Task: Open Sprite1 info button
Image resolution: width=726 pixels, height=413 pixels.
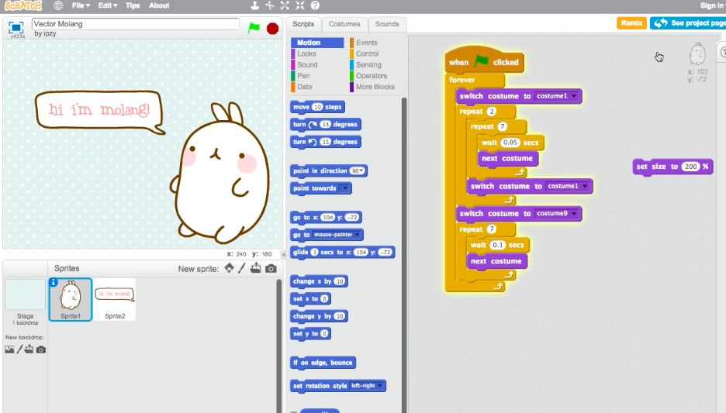Action: (54, 282)
